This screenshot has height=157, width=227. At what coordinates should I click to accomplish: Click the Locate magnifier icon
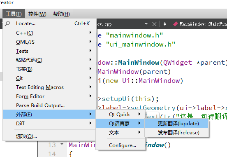point(7,23)
